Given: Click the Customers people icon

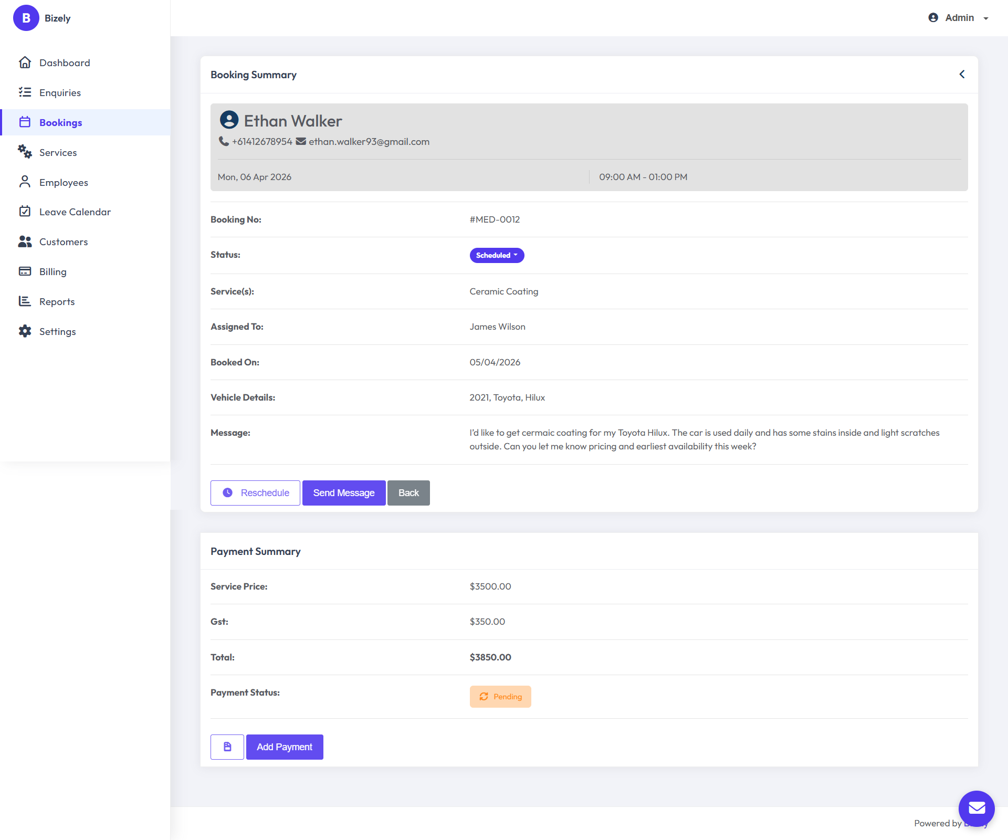Looking at the screenshot, I should coord(25,241).
